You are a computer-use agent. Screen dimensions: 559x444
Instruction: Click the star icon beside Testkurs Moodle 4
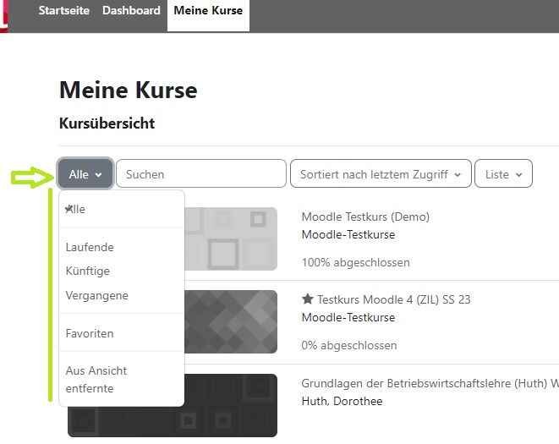tap(307, 299)
